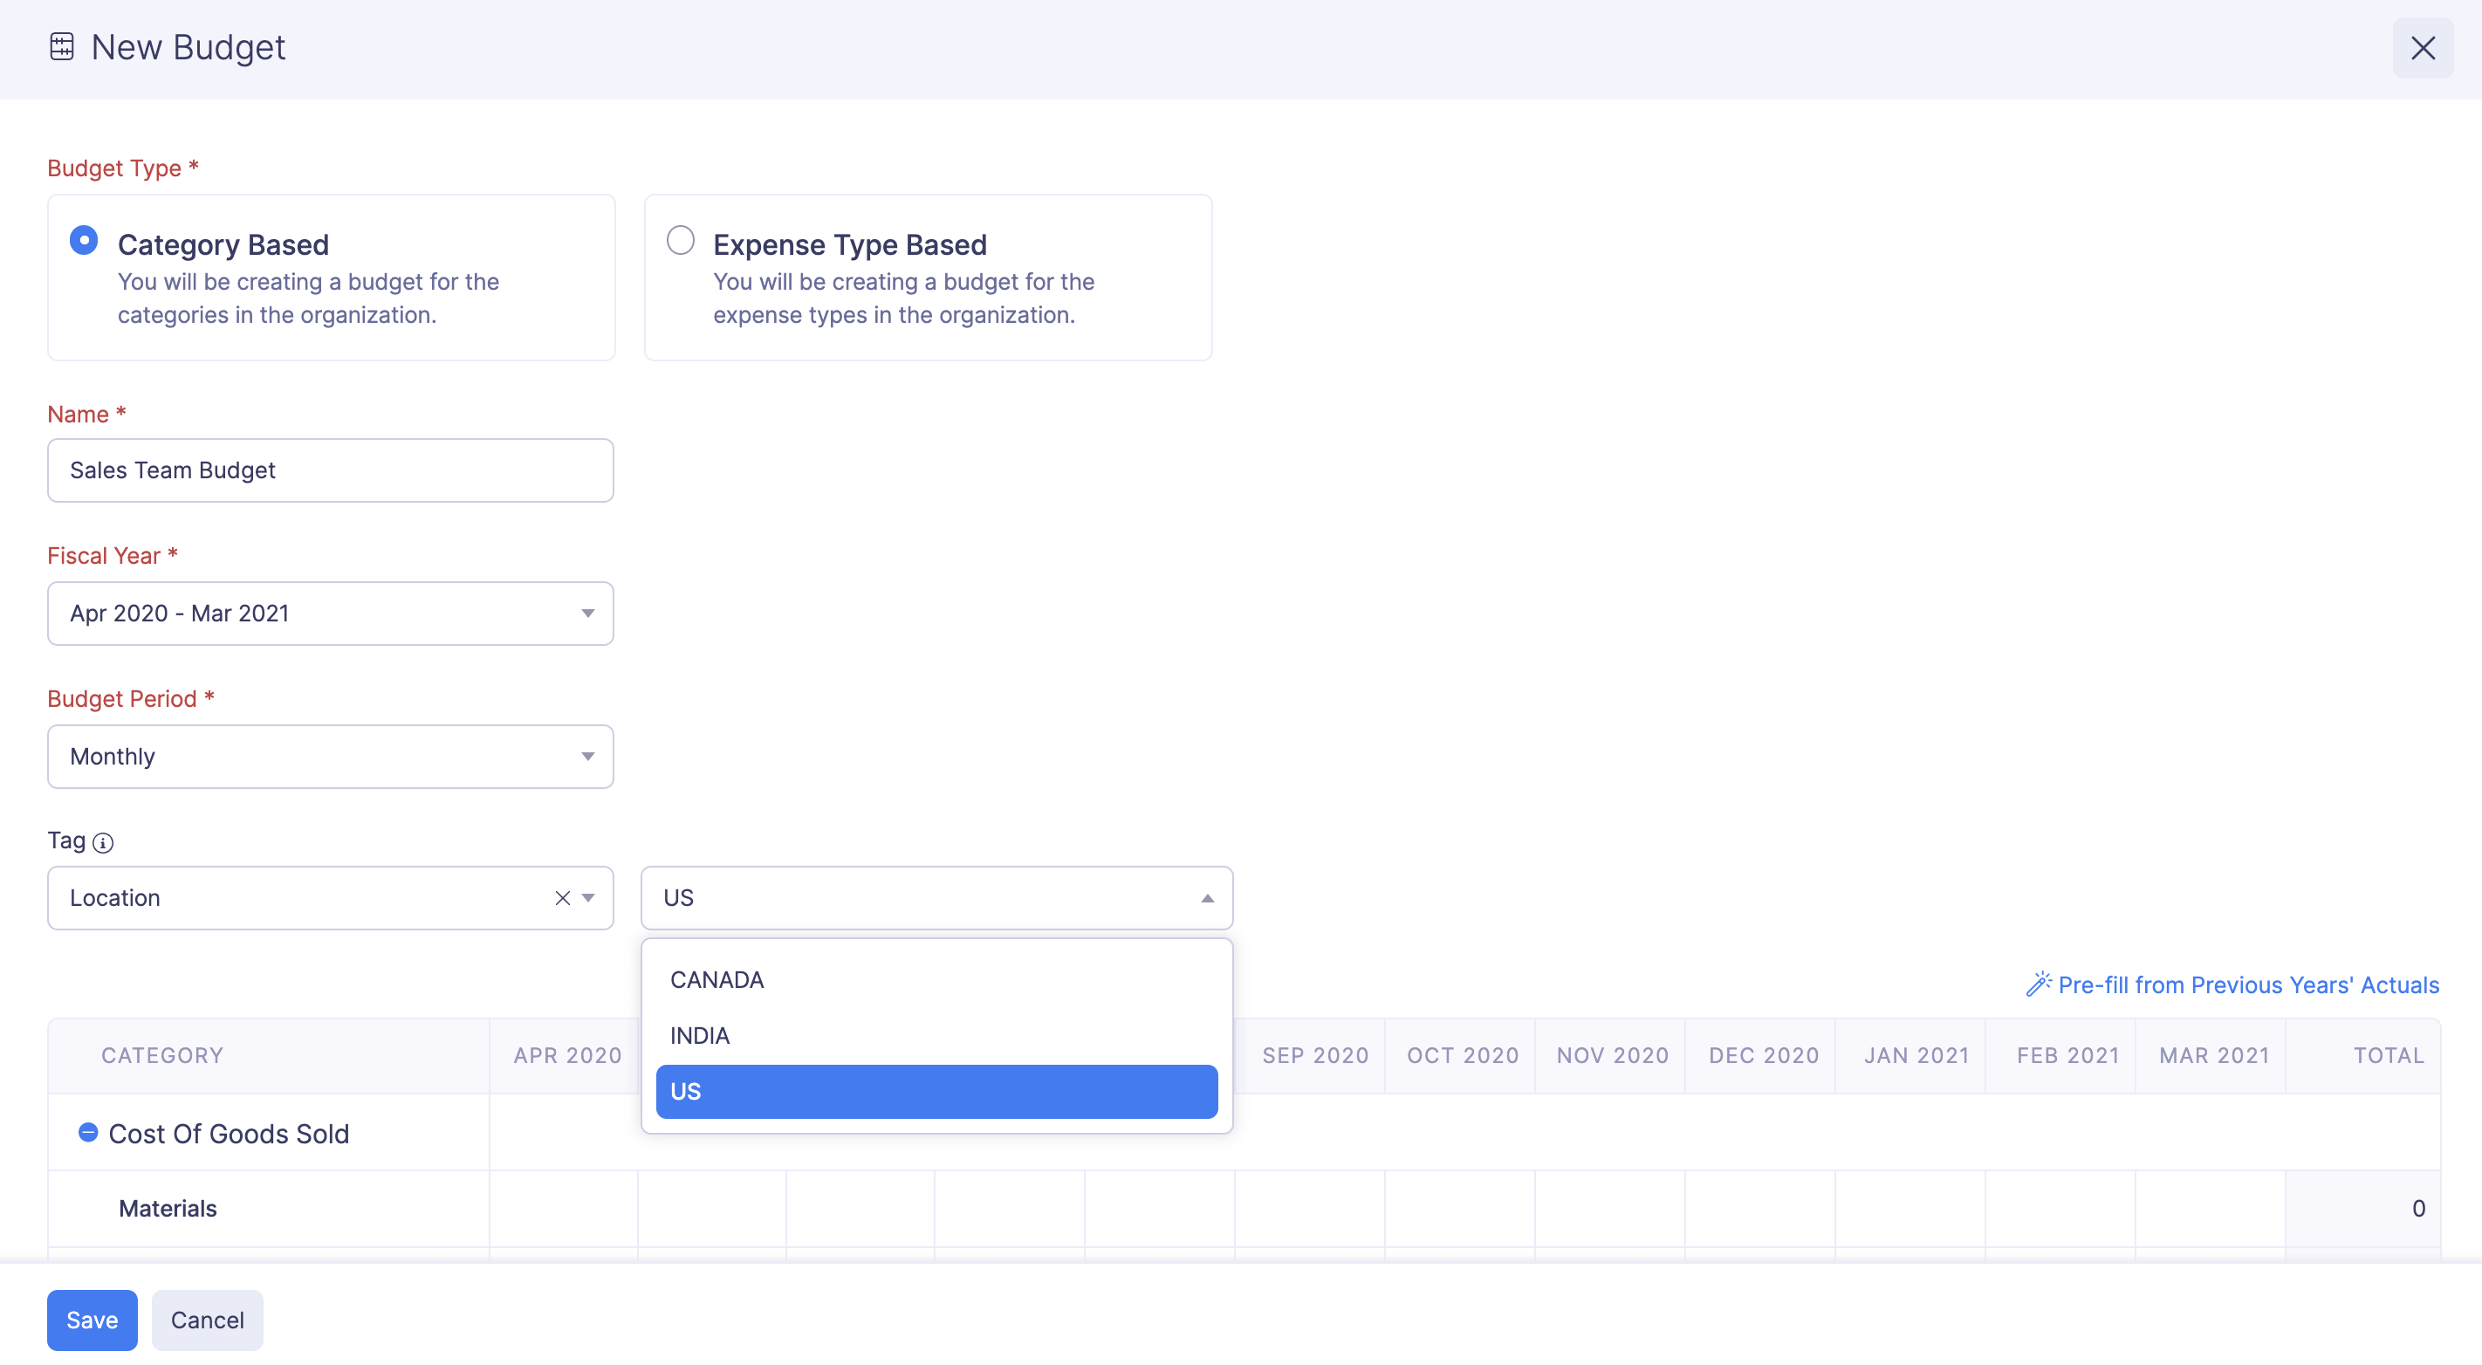The image size is (2482, 1365).
Task: Close the New Budget dialog
Action: point(2423,48)
